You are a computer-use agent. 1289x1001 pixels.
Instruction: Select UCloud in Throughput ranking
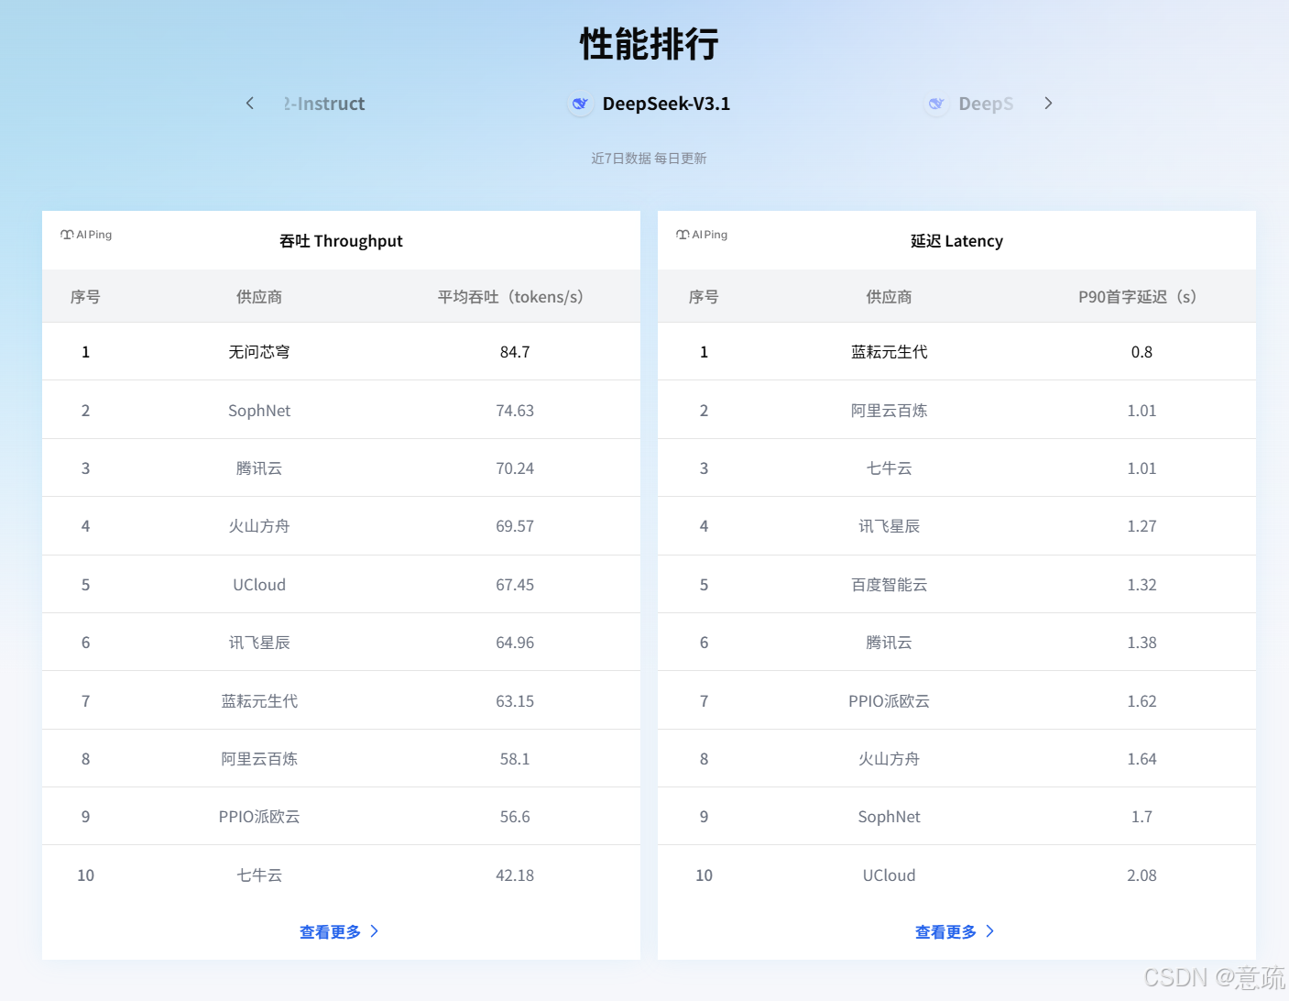(259, 585)
